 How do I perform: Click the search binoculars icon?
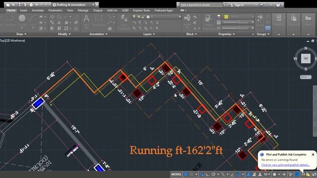(x=226, y=5)
